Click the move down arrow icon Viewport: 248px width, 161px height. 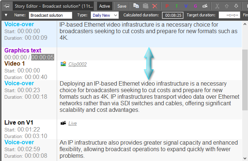click(236, 6)
